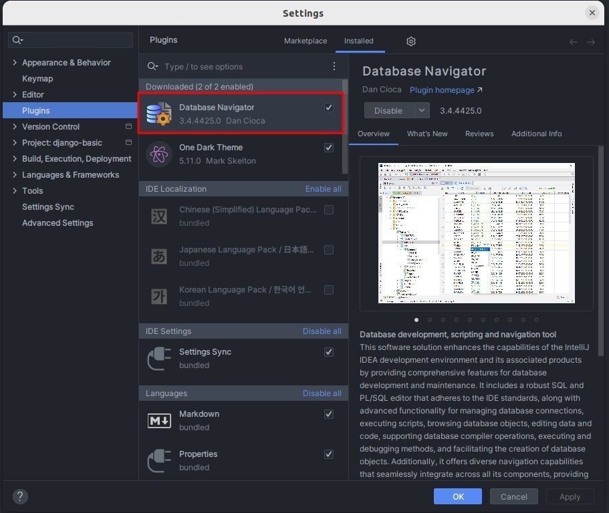Click the Project django-basic project-level icon
The image size is (609, 513).
[128, 142]
